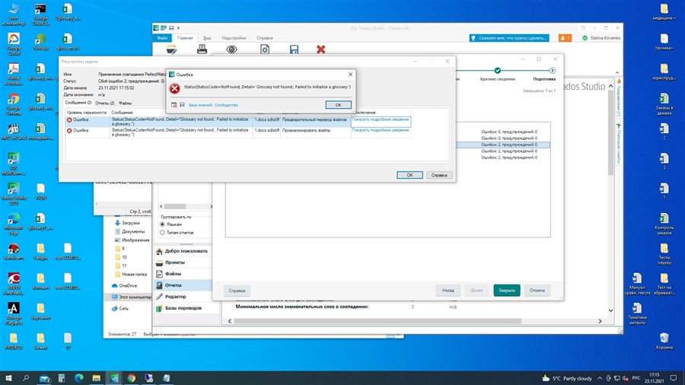Open the Надстройки ribbon tab
685x385 pixels.
234,38
